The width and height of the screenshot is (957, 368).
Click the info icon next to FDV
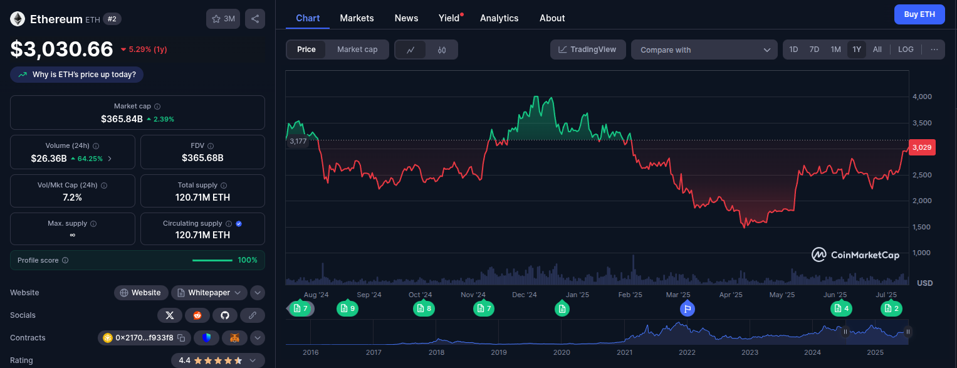[x=211, y=146]
